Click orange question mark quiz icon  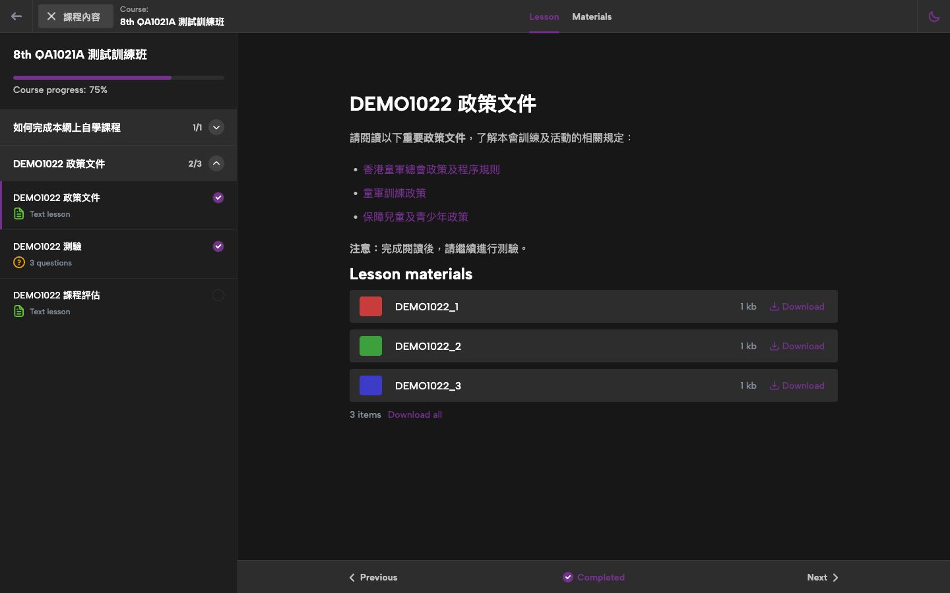pyautogui.click(x=19, y=262)
